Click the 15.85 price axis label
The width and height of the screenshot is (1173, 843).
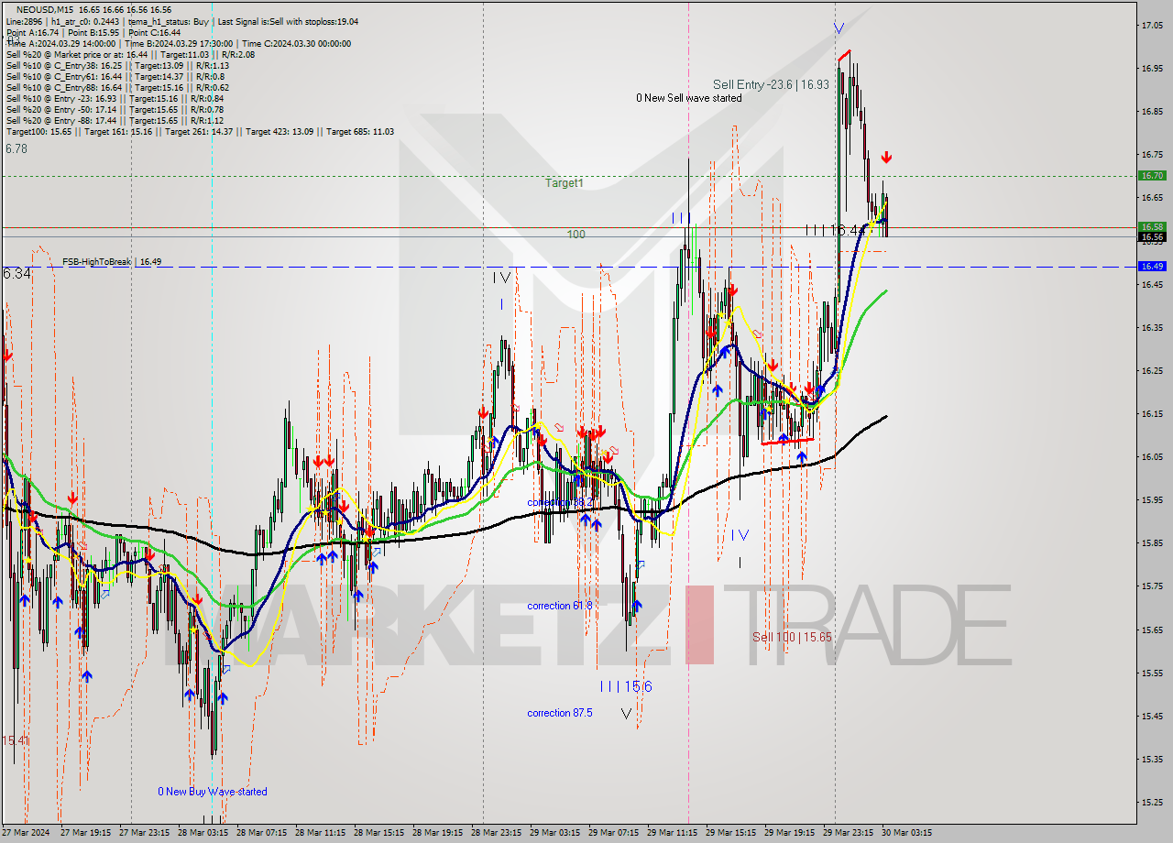(1151, 543)
